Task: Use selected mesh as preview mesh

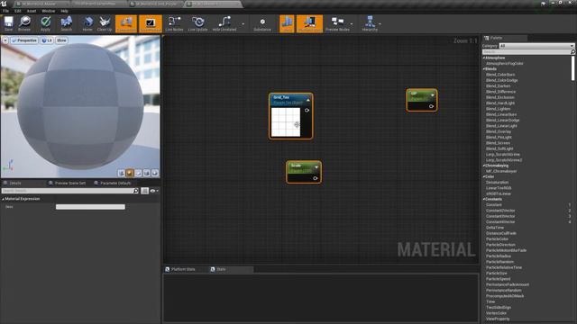Action: (155, 173)
